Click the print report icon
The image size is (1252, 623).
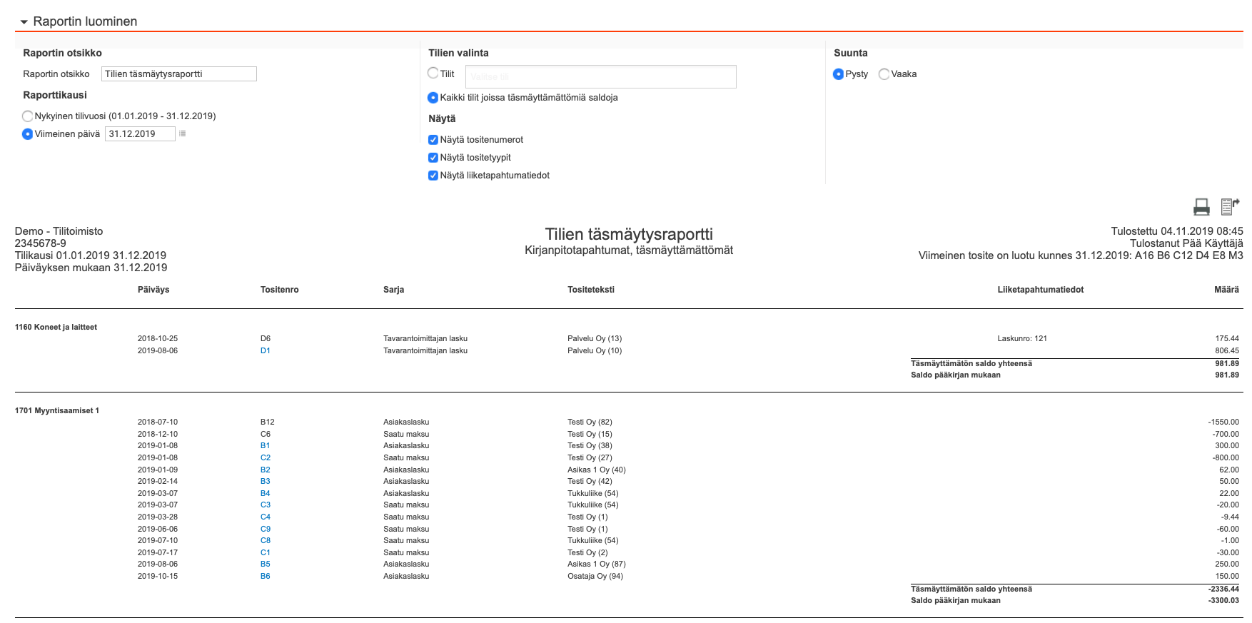pos(1201,207)
